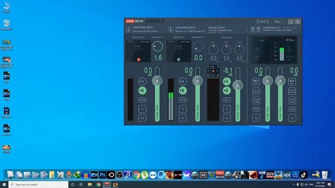Toggle mono on Hardware Input 2 strip
This screenshot has width=335, height=188.
pos(183,100)
